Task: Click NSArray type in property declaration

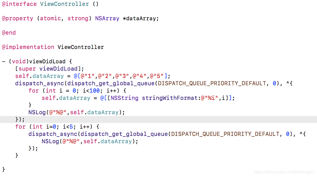Action: pyautogui.click(x=107, y=19)
